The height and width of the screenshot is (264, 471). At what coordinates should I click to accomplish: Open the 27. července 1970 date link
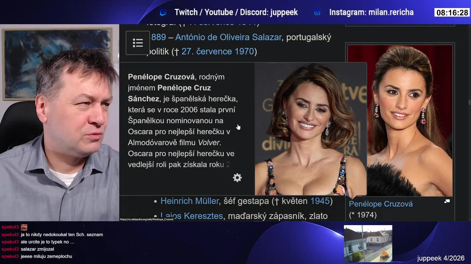(x=218, y=51)
